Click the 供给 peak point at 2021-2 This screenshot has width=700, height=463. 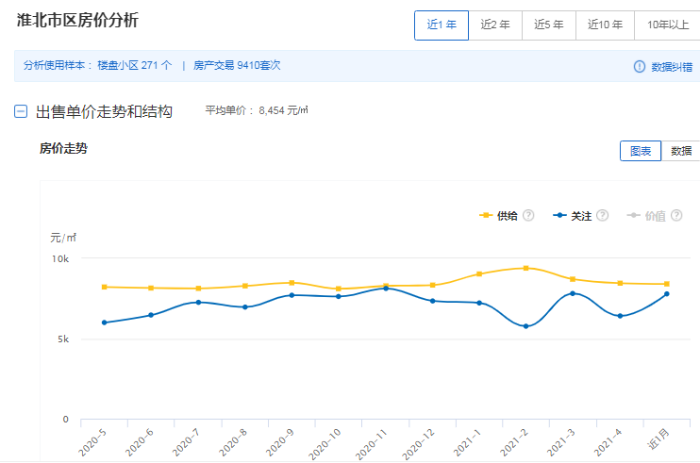pyautogui.click(x=526, y=269)
